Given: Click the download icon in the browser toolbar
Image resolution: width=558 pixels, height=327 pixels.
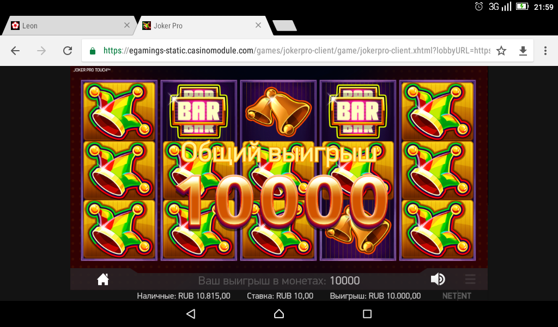Looking at the screenshot, I should [523, 51].
